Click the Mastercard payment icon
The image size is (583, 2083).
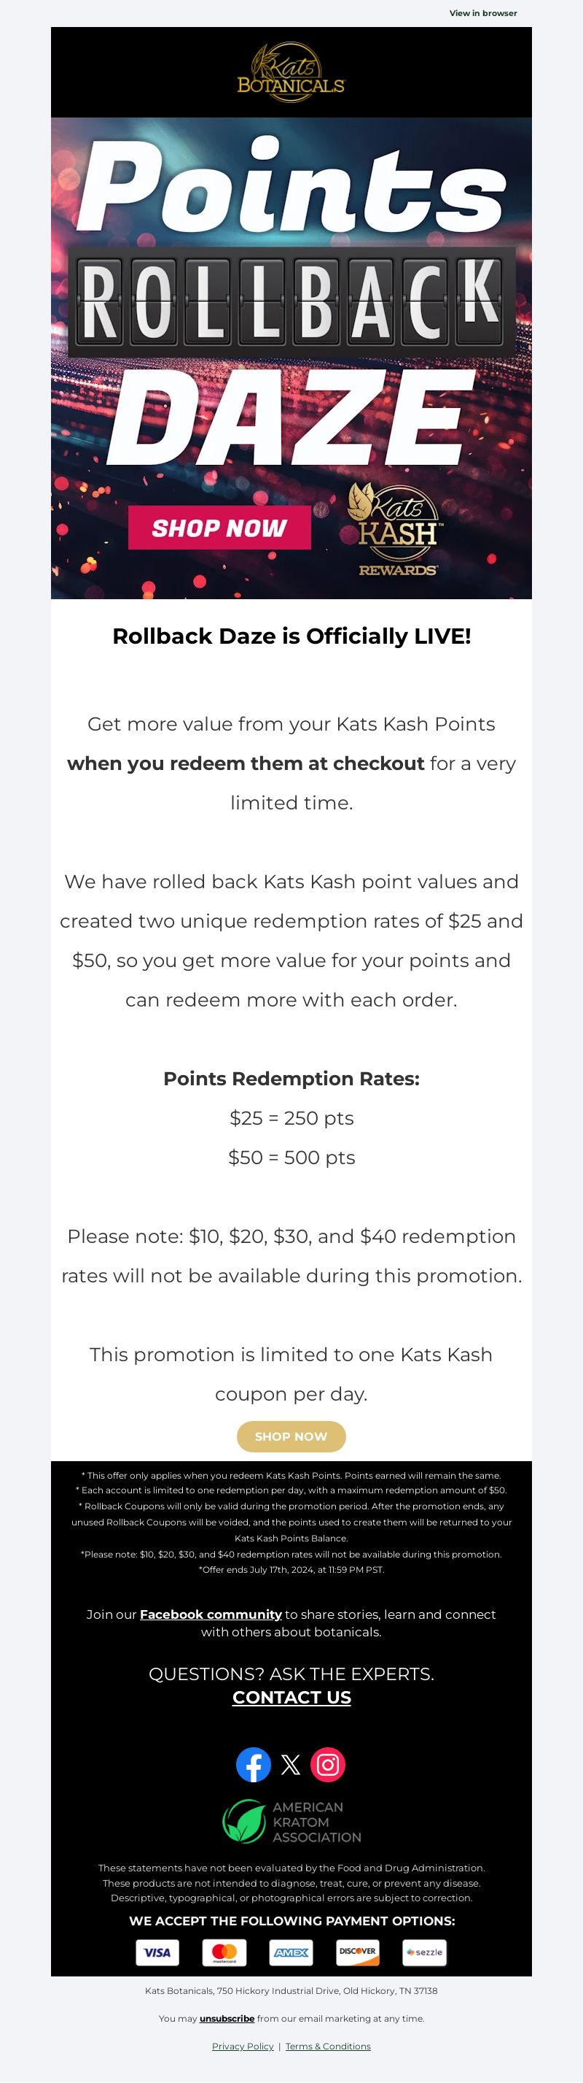coord(224,1952)
